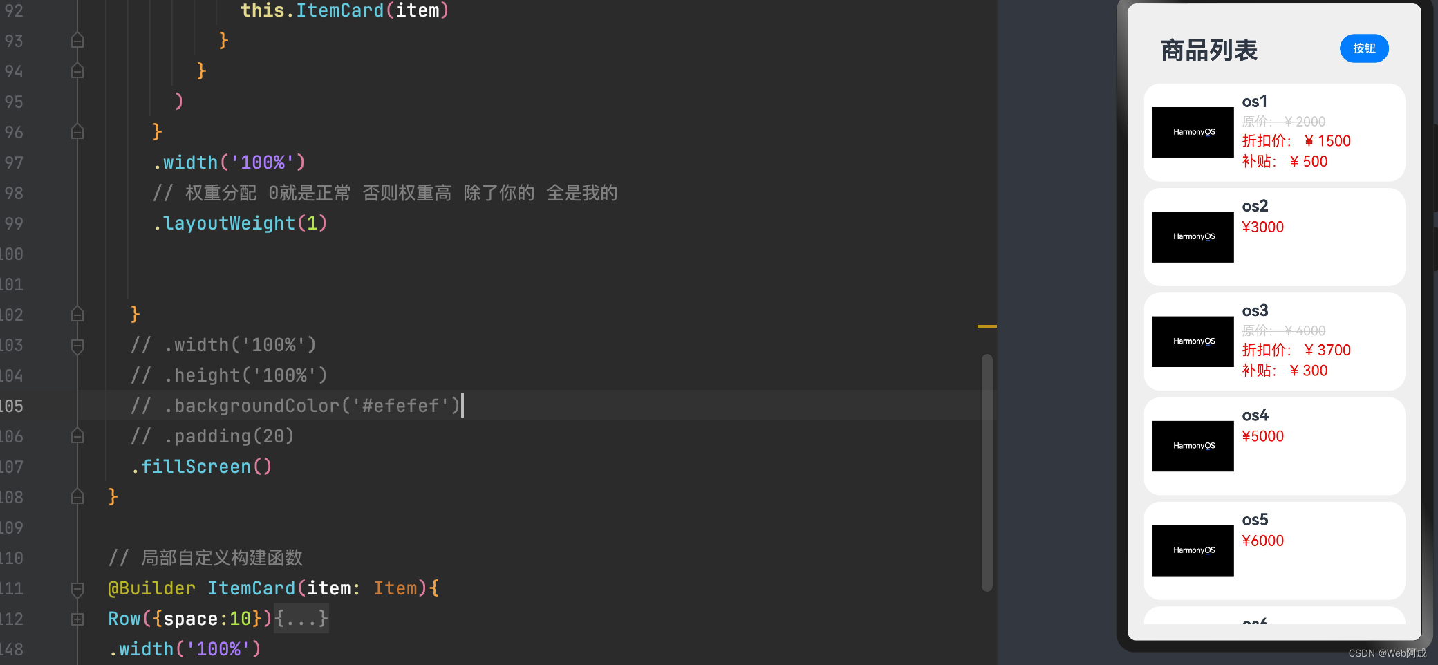Click the commented .height('100%') line
Viewport: 1438px width, 665px height.
coord(229,375)
